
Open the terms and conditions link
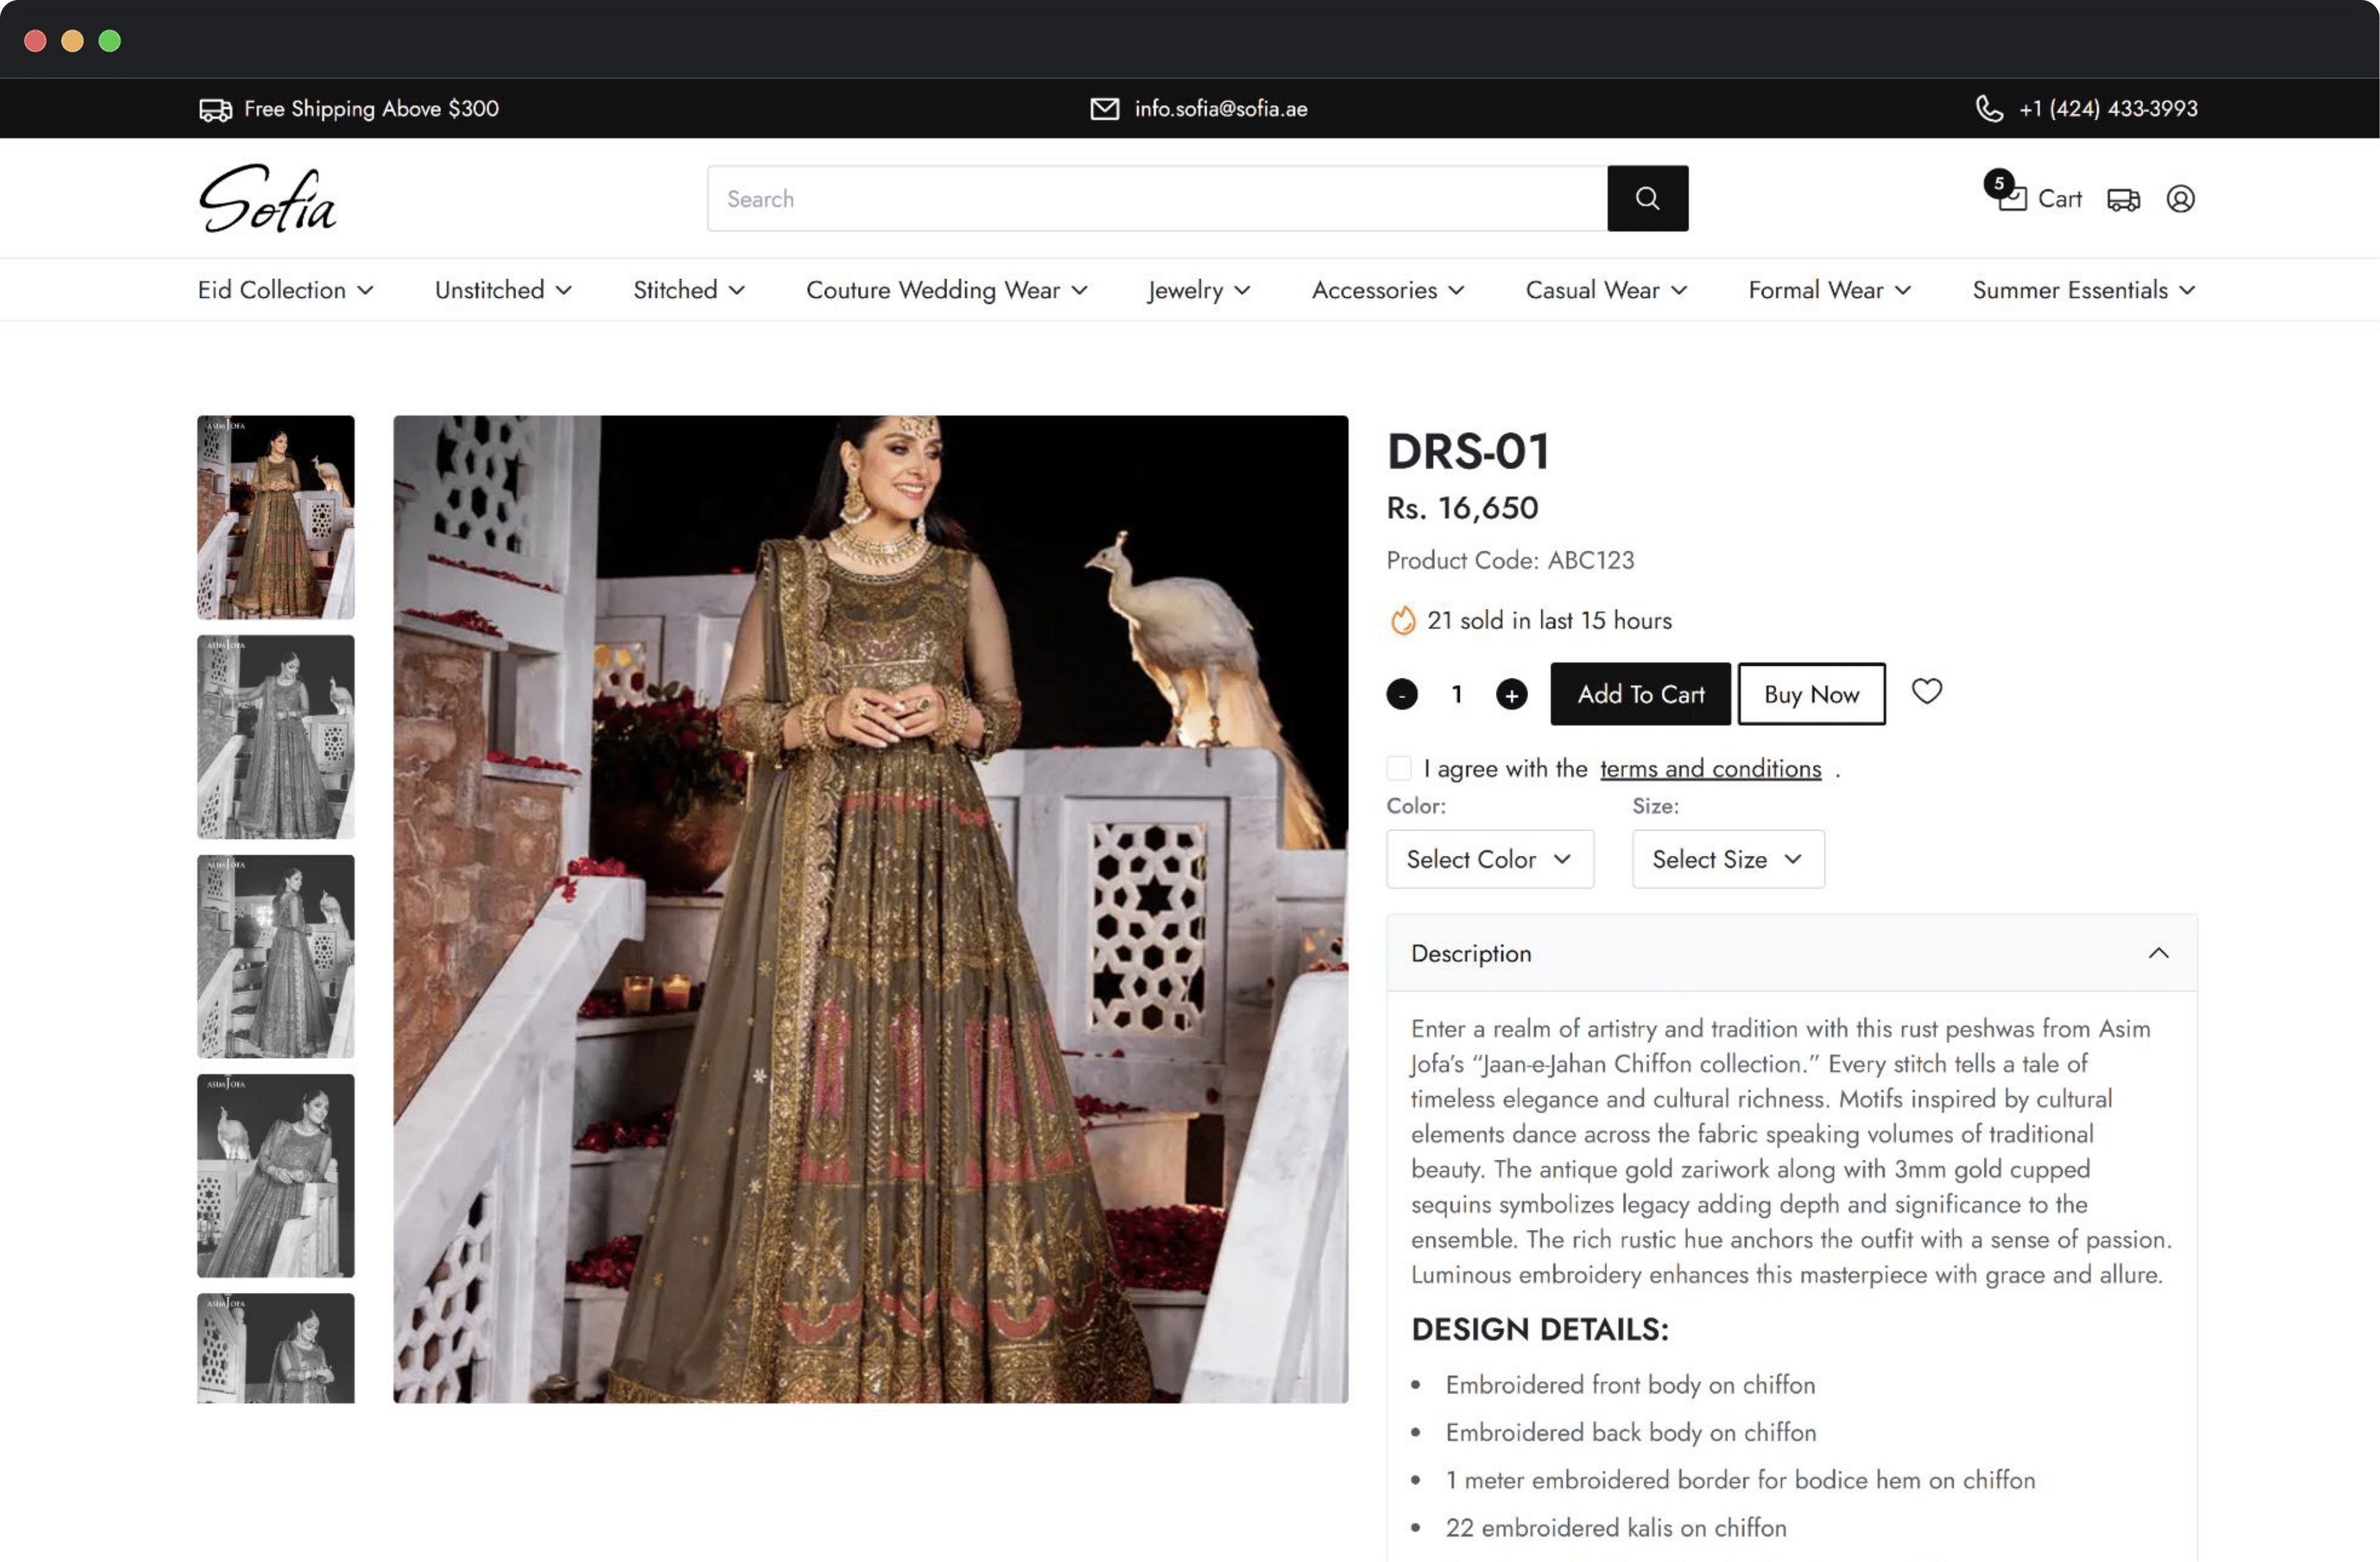coord(1710,768)
